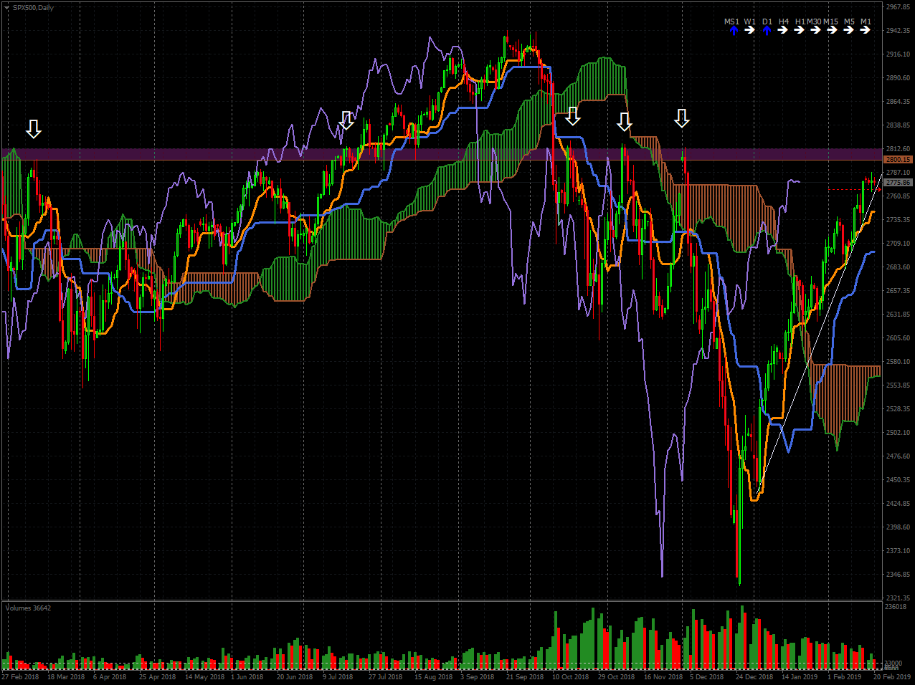Select the M30 timeframe label

(x=814, y=21)
